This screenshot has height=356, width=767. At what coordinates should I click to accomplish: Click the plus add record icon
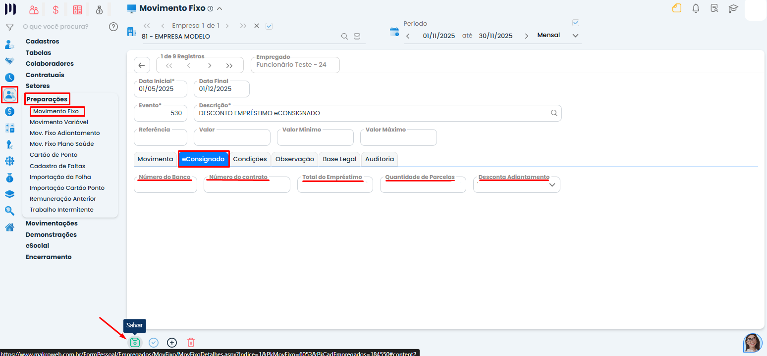pyautogui.click(x=172, y=342)
